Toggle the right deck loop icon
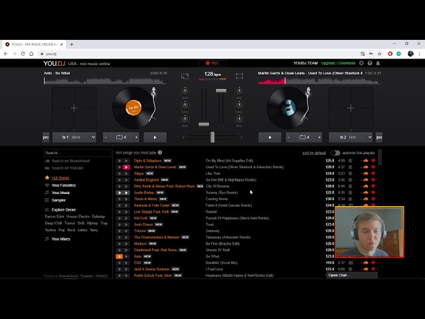 coord(304,138)
